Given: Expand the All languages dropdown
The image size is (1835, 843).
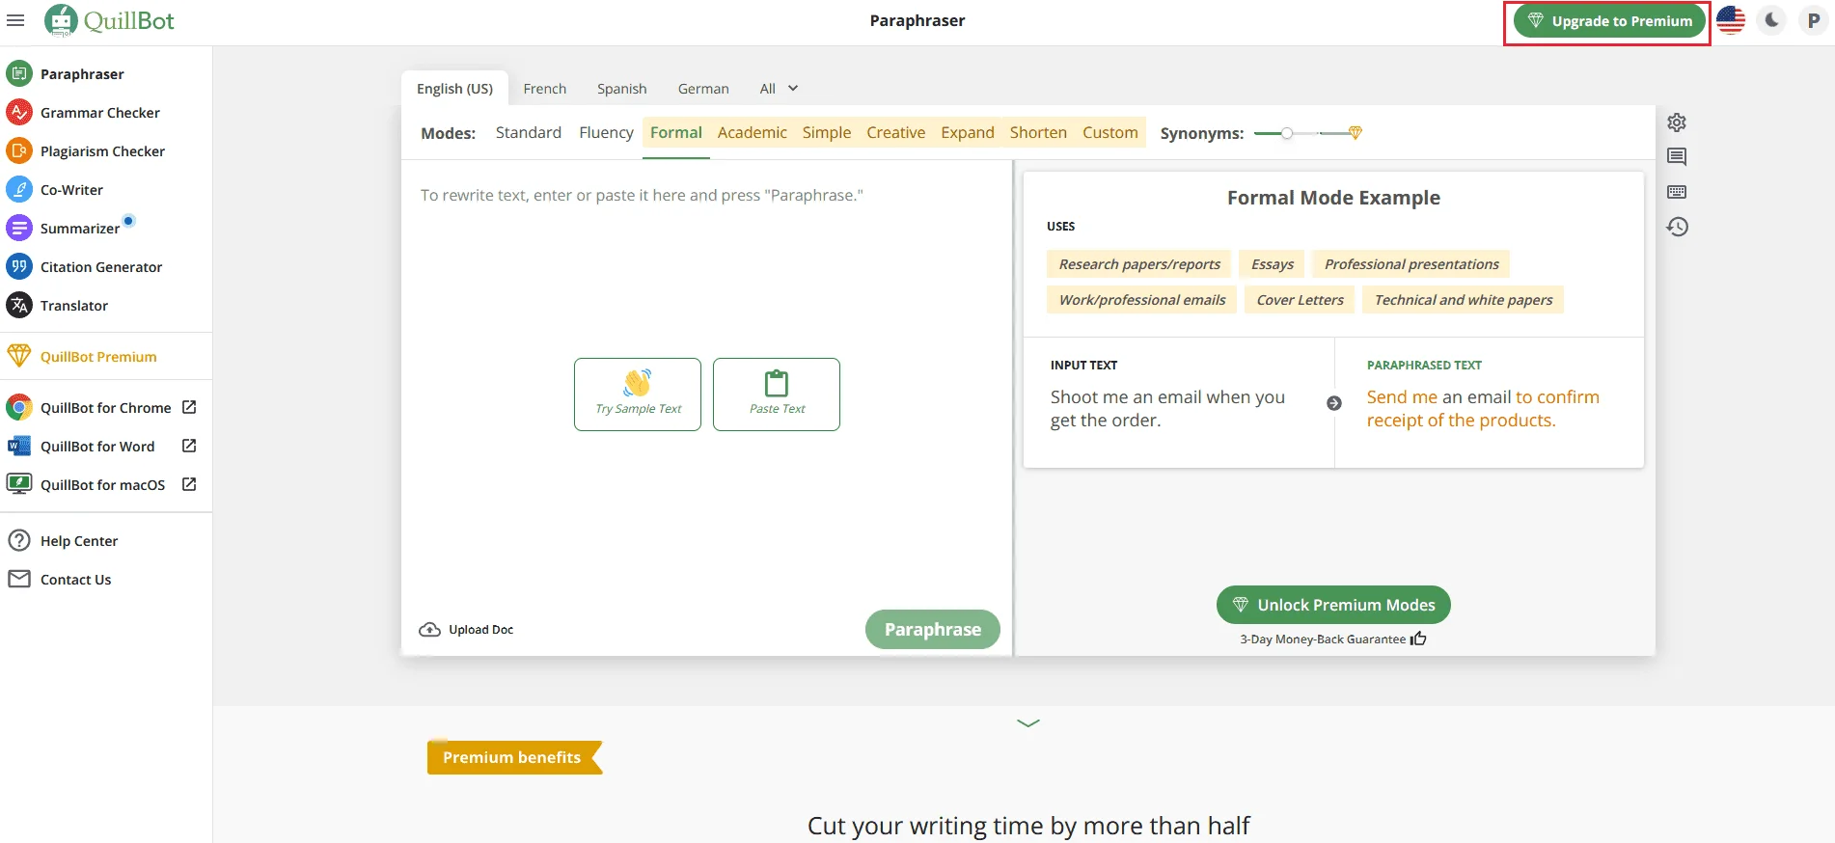Looking at the screenshot, I should point(779,89).
